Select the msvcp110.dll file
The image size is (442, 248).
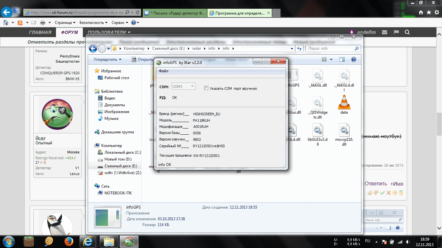click(x=344, y=134)
